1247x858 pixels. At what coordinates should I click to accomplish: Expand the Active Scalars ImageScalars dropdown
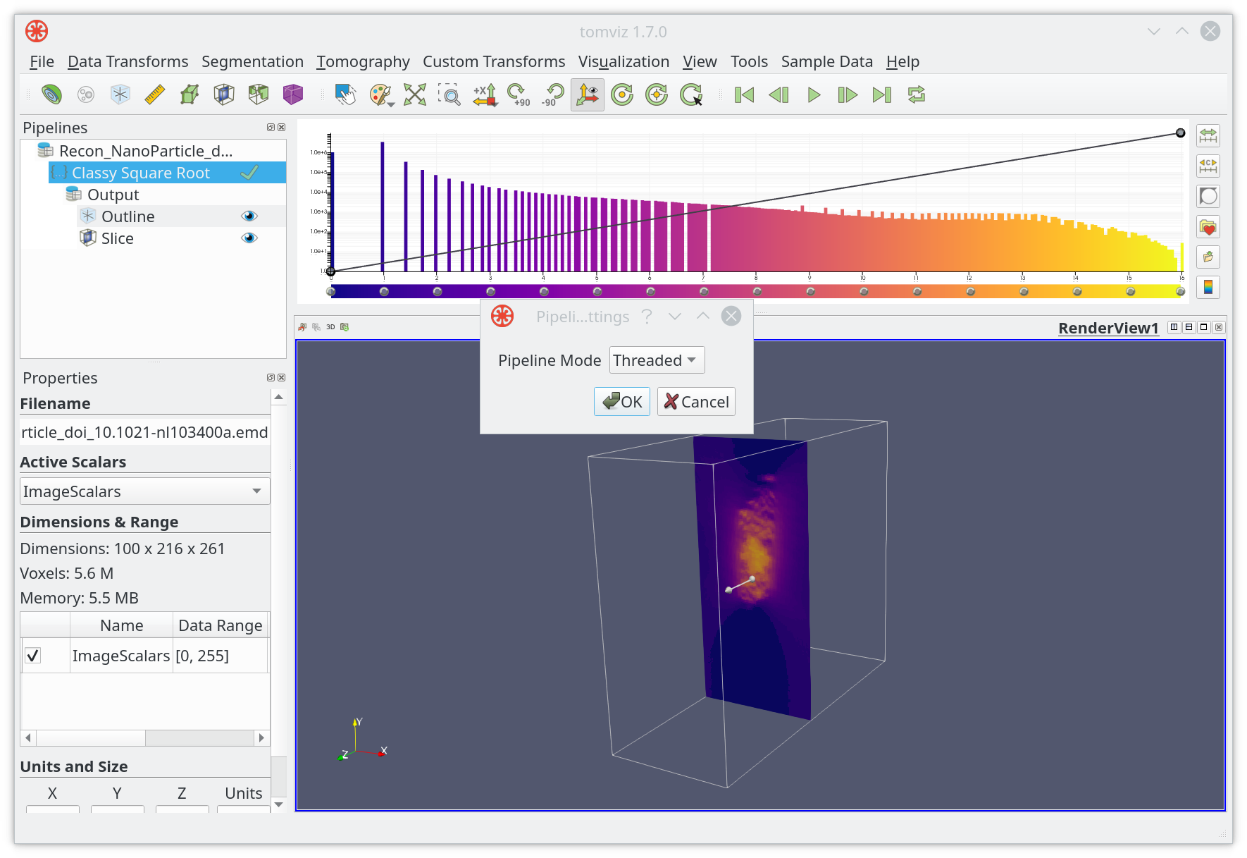[145, 491]
